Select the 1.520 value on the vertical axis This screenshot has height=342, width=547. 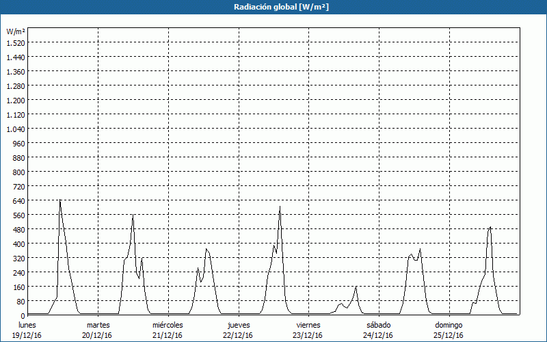(16, 42)
